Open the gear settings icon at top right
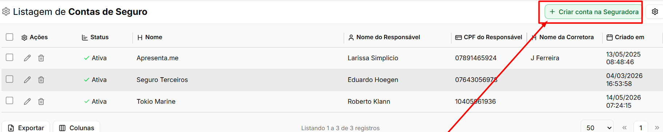Viewport: 663px width, 132px height. coord(655,12)
